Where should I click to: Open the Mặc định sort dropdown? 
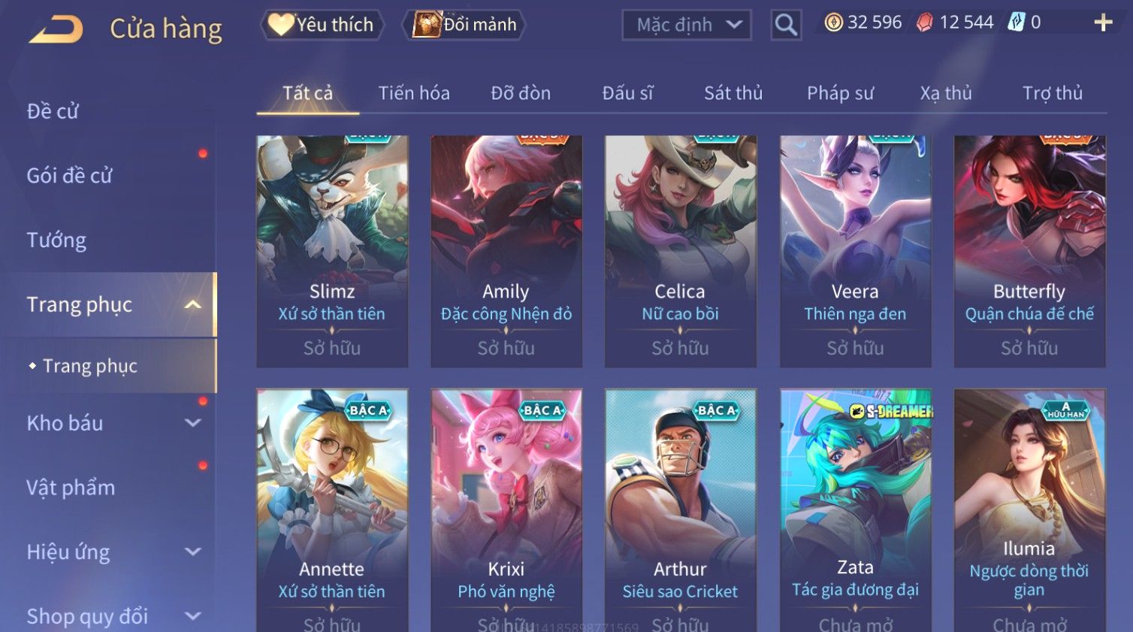click(x=687, y=25)
